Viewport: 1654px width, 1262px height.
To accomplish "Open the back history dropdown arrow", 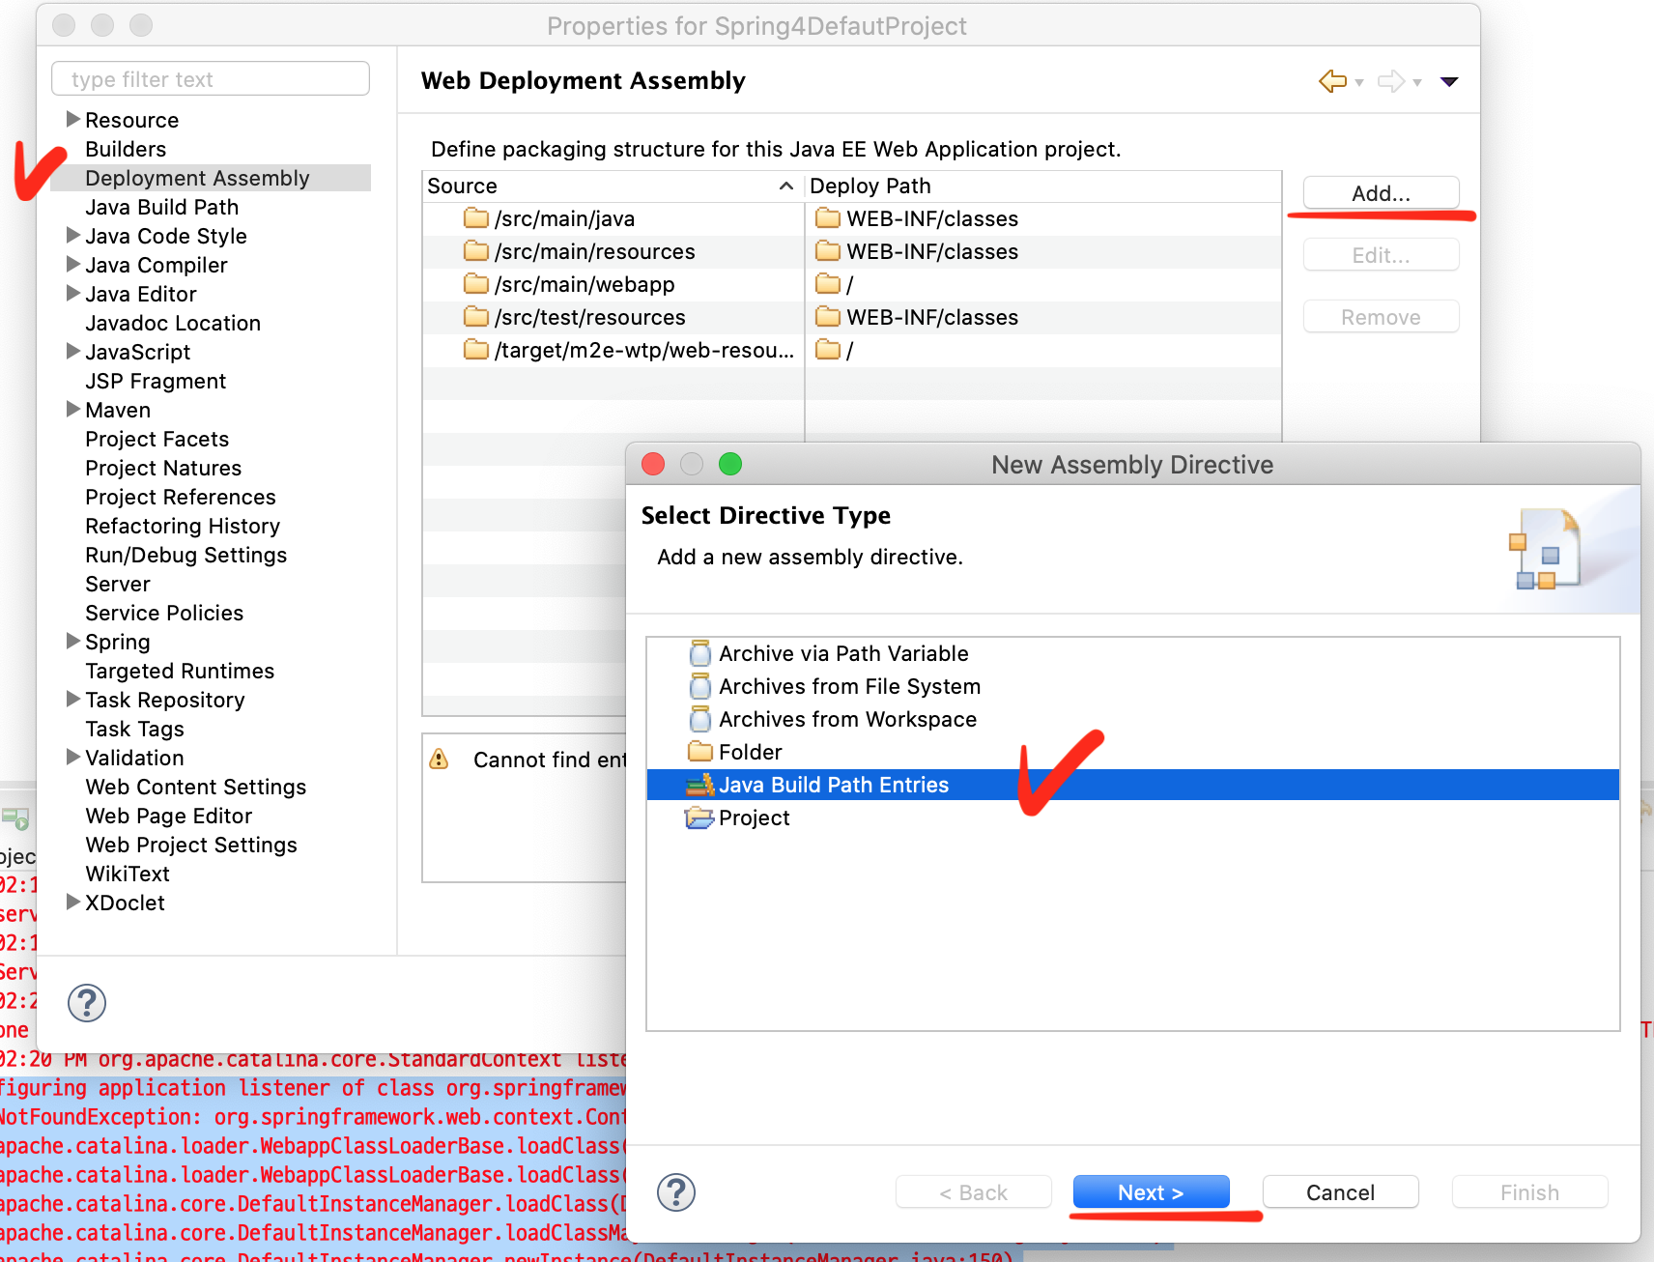I will click(1359, 83).
